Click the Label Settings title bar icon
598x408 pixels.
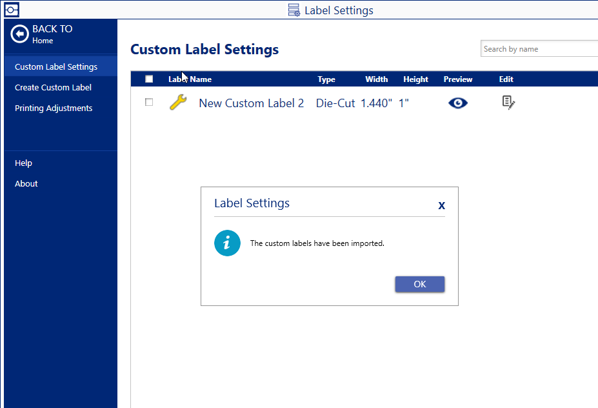(x=294, y=10)
